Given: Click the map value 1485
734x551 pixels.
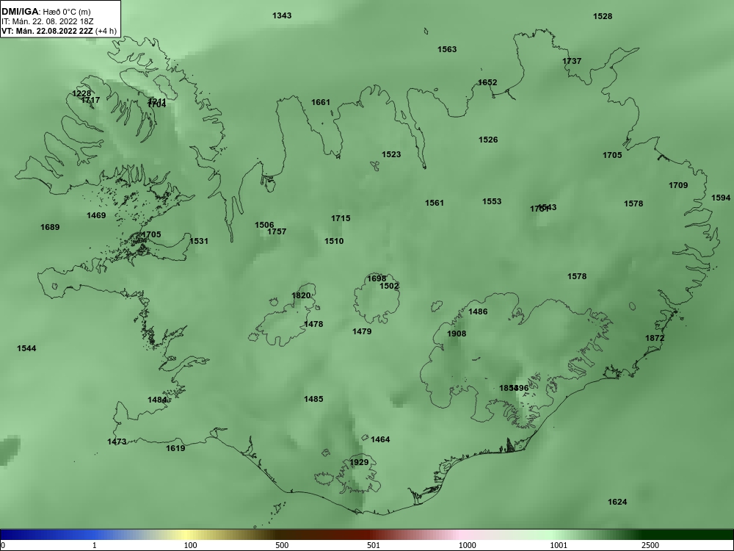Looking at the screenshot, I should (313, 399).
